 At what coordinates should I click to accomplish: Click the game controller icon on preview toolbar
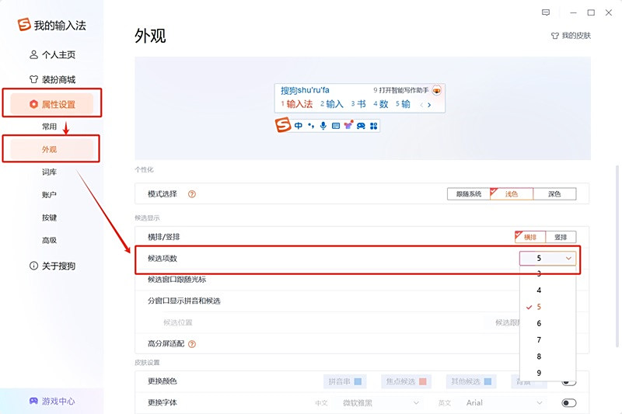coord(361,126)
